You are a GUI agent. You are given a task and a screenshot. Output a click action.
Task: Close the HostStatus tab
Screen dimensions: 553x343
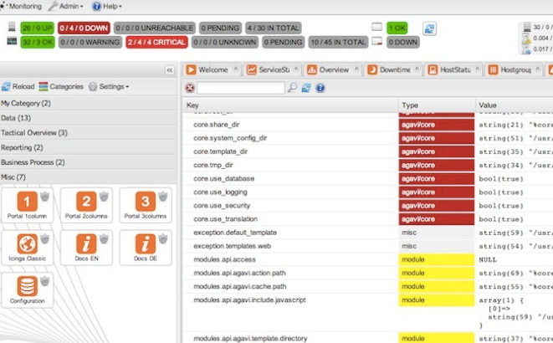tap(477, 69)
